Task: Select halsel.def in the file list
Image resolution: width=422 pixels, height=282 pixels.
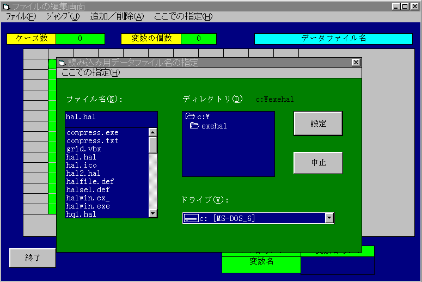Action: point(88,189)
